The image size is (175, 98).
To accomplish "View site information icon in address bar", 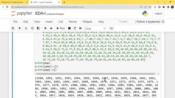I will pyautogui.click(x=13, y=7).
